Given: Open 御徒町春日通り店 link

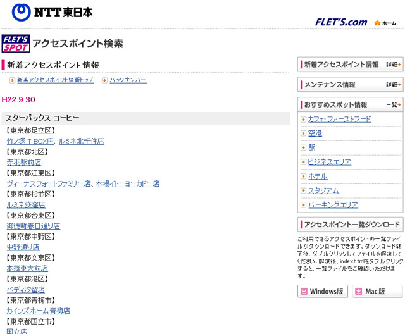Looking at the screenshot, I should tap(34, 226).
